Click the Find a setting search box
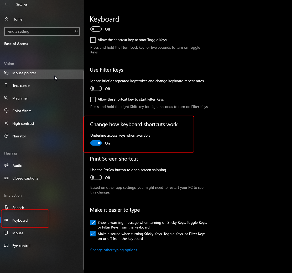Viewport: 292px width, 273px height. [39, 31]
